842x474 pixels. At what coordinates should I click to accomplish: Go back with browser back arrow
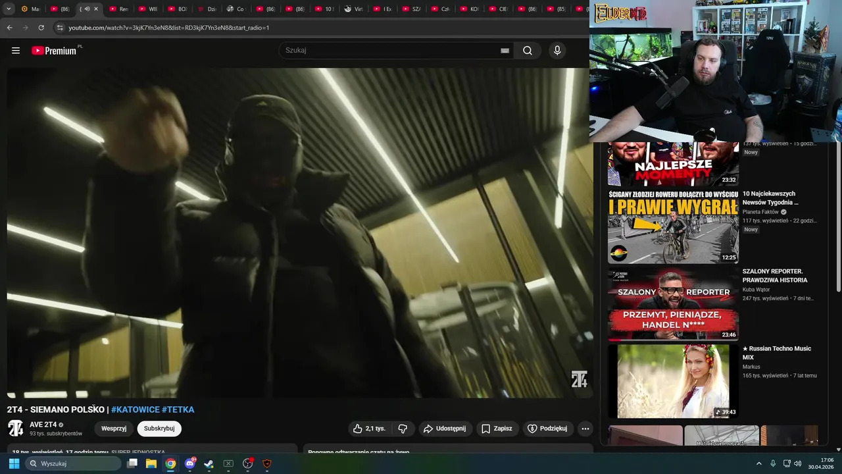(10, 28)
